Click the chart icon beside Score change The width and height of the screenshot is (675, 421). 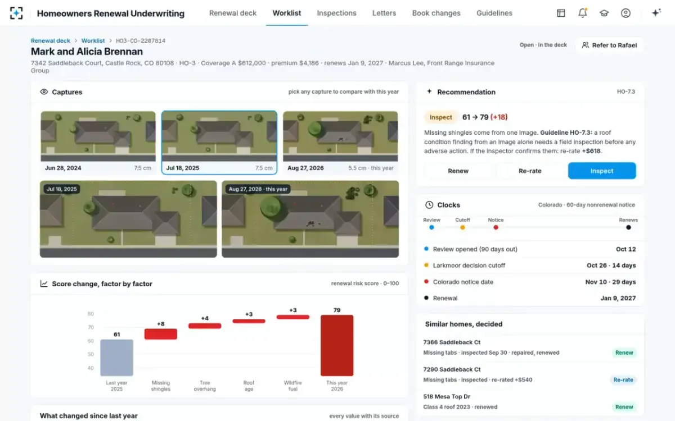click(x=44, y=284)
